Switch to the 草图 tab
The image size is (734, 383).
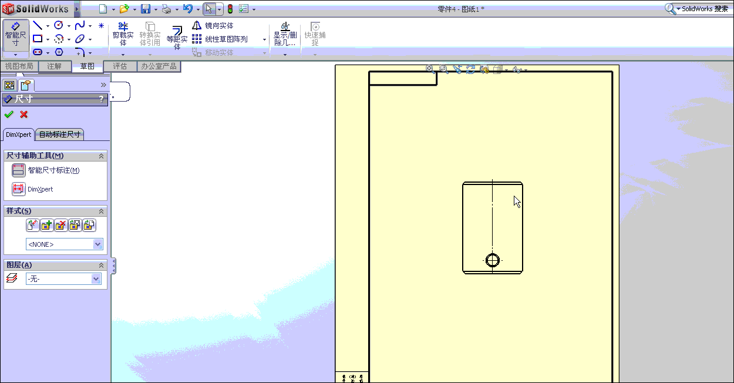(x=87, y=66)
